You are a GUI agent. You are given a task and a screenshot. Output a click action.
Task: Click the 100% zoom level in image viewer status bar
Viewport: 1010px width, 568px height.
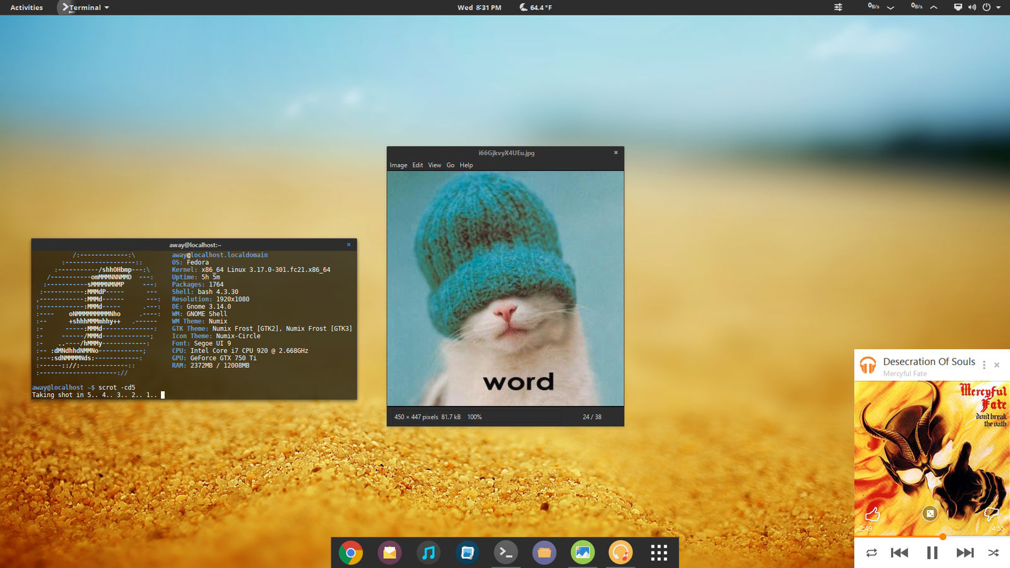[475, 417]
